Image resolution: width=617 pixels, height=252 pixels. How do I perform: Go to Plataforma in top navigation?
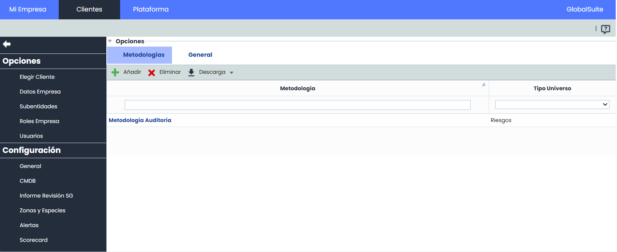[x=151, y=10]
